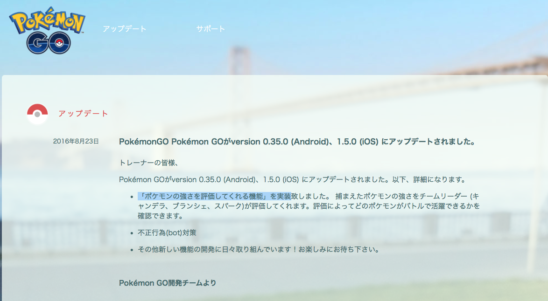Select the bullet 不正行為(bot)対策
The width and height of the screenshot is (548, 301).
(167, 233)
